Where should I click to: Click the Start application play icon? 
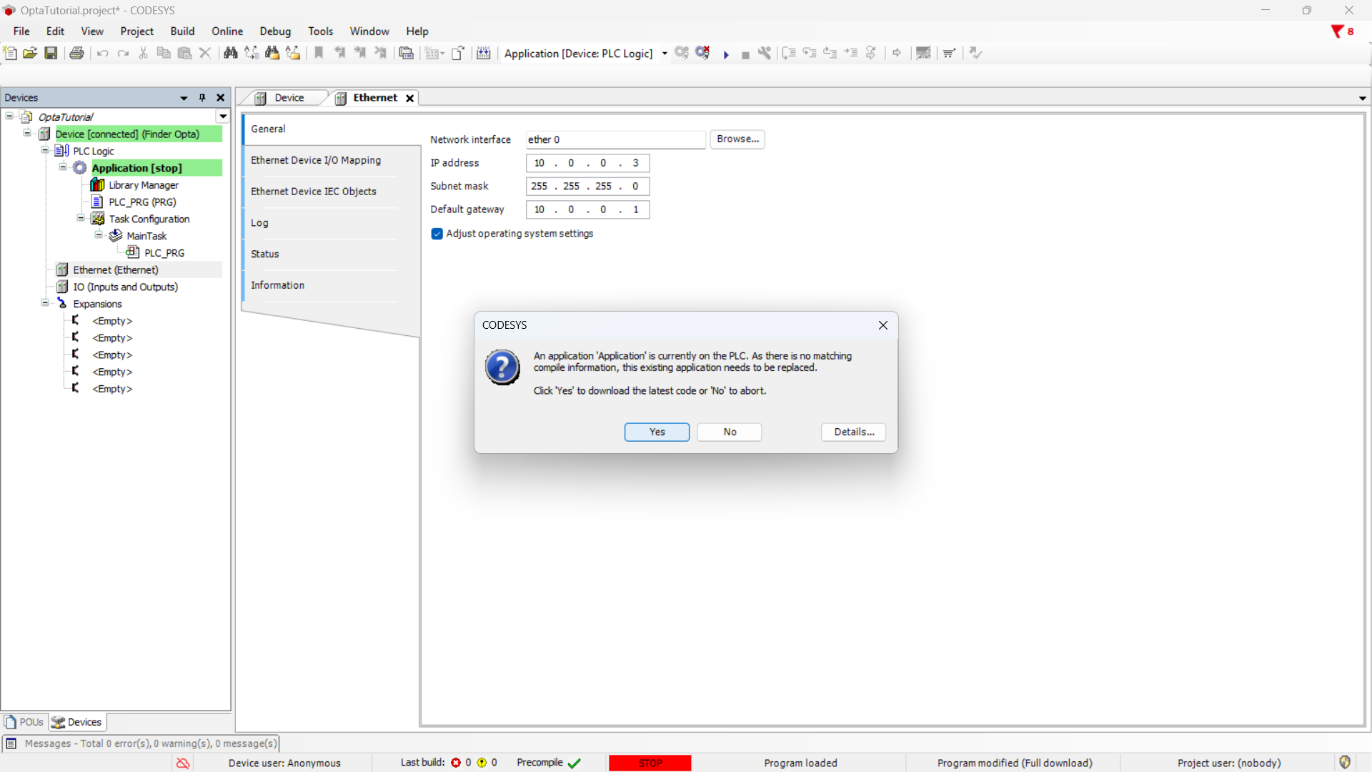coord(726,54)
